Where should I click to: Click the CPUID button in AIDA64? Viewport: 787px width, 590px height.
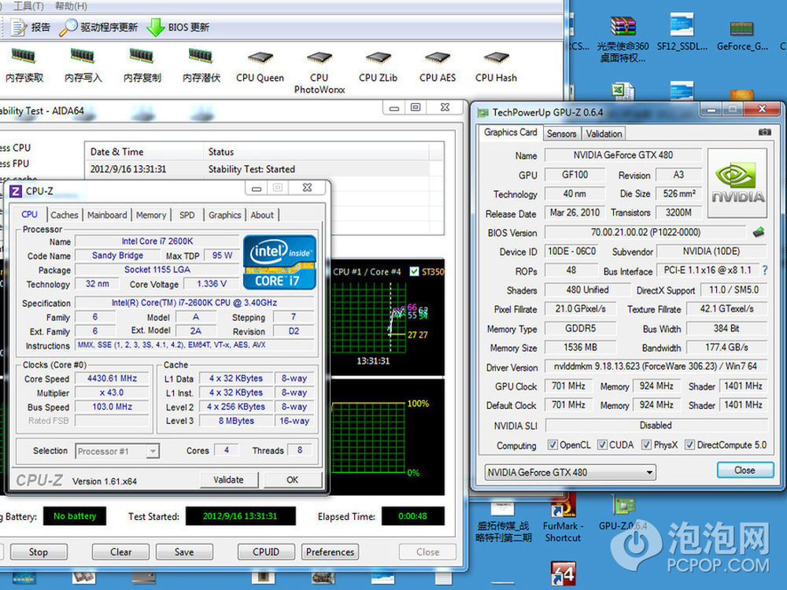tap(266, 552)
